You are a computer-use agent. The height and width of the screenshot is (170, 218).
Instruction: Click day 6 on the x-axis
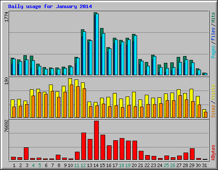[x=46, y=165]
